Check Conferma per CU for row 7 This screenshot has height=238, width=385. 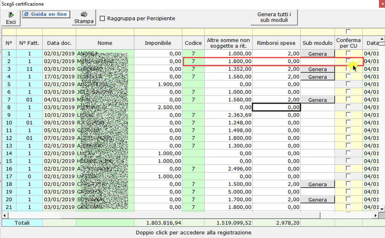coord(348,99)
